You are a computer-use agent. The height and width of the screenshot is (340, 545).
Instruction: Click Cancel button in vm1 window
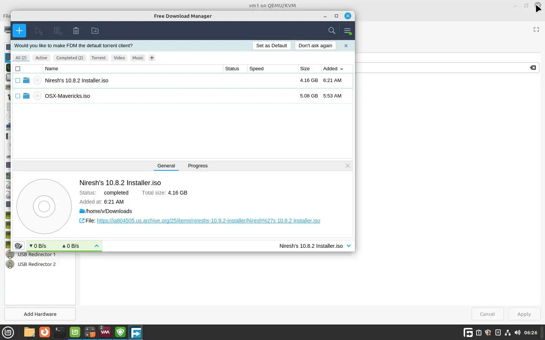coord(487,314)
